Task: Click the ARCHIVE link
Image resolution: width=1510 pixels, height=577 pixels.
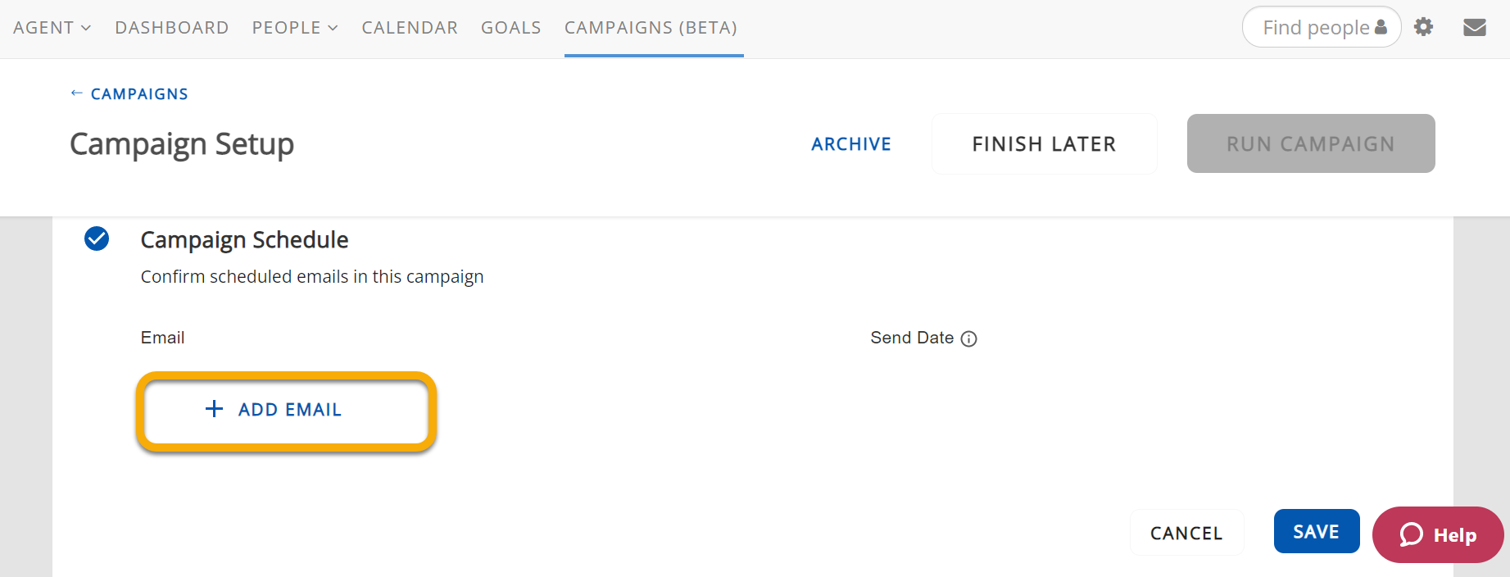Action: [x=851, y=144]
